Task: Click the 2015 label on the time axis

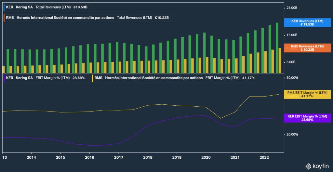Action: pyautogui.click(x=60, y=157)
